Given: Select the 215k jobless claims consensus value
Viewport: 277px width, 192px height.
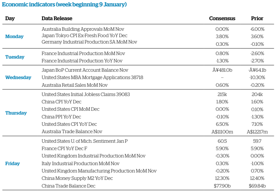Looking at the screenshot, I should [222, 95].
